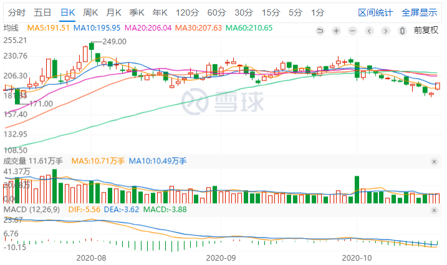The width and height of the screenshot is (447, 265).
Task: Click the MACD:-3.88 value
Action: (x=165, y=210)
